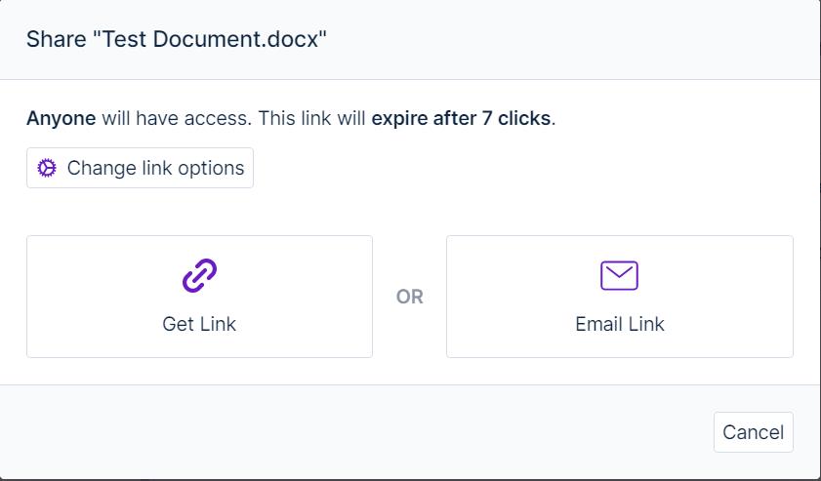Click the "Email Link" text label
821x481 pixels.
click(x=620, y=324)
